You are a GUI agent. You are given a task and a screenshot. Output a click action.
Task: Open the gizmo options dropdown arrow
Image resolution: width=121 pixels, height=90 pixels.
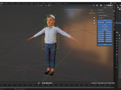99,5
